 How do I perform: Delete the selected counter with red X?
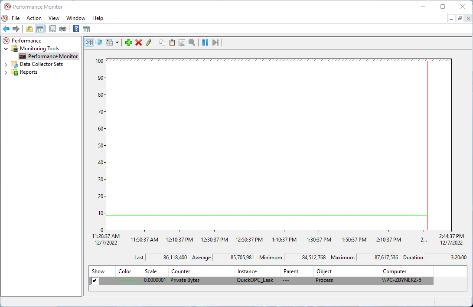(x=139, y=42)
